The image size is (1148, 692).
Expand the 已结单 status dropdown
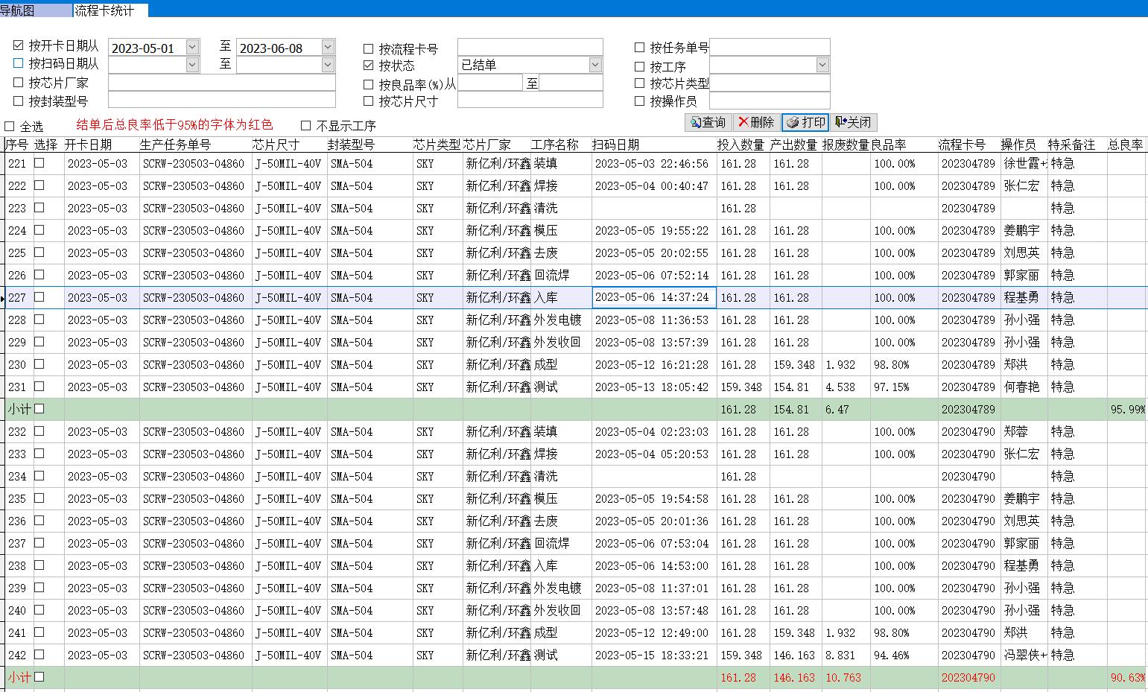pyautogui.click(x=594, y=66)
